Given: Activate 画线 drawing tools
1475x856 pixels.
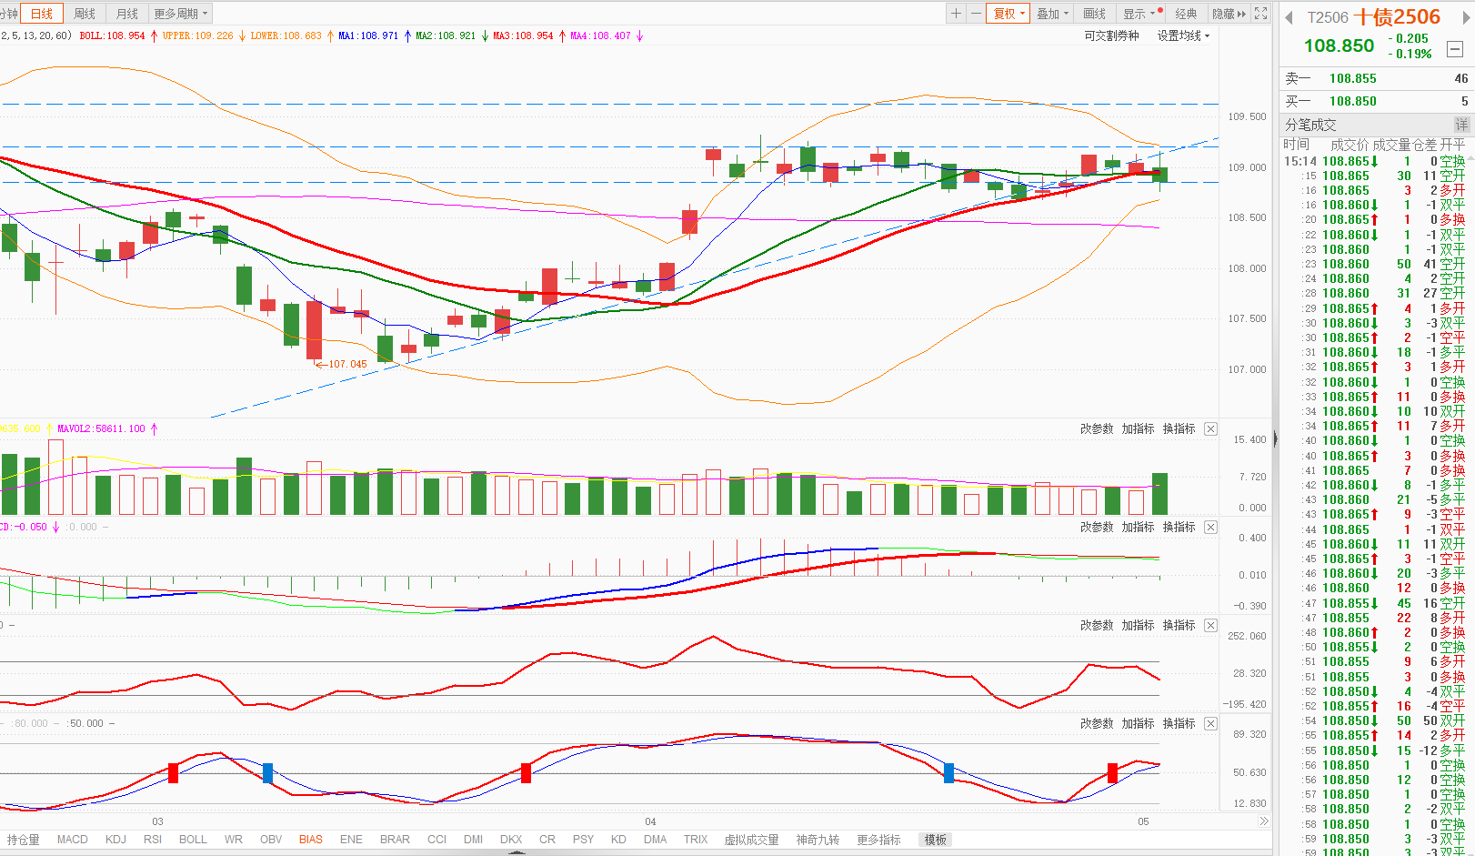Looking at the screenshot, I should click(1095, 14).
